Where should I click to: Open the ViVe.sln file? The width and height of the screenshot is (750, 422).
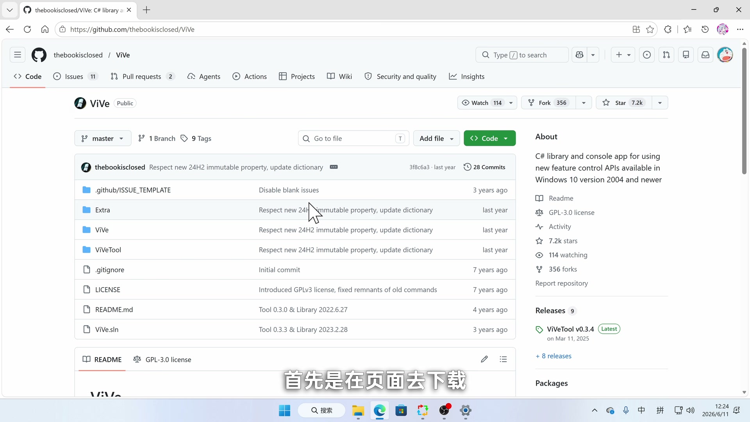tap(107, 329)
